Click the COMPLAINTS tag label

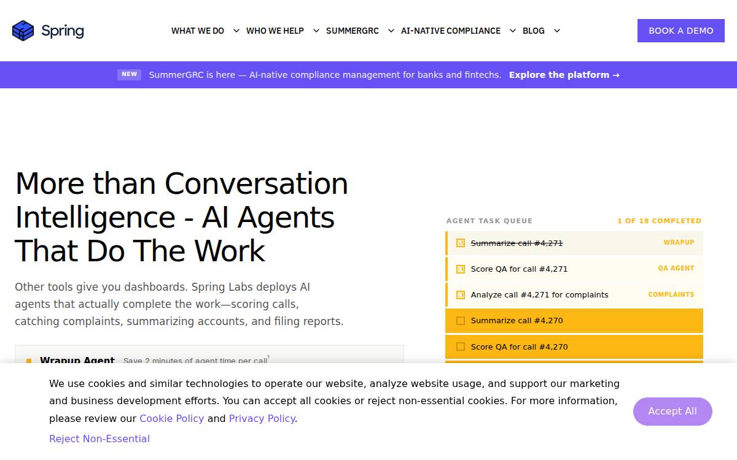click(671, 295)
